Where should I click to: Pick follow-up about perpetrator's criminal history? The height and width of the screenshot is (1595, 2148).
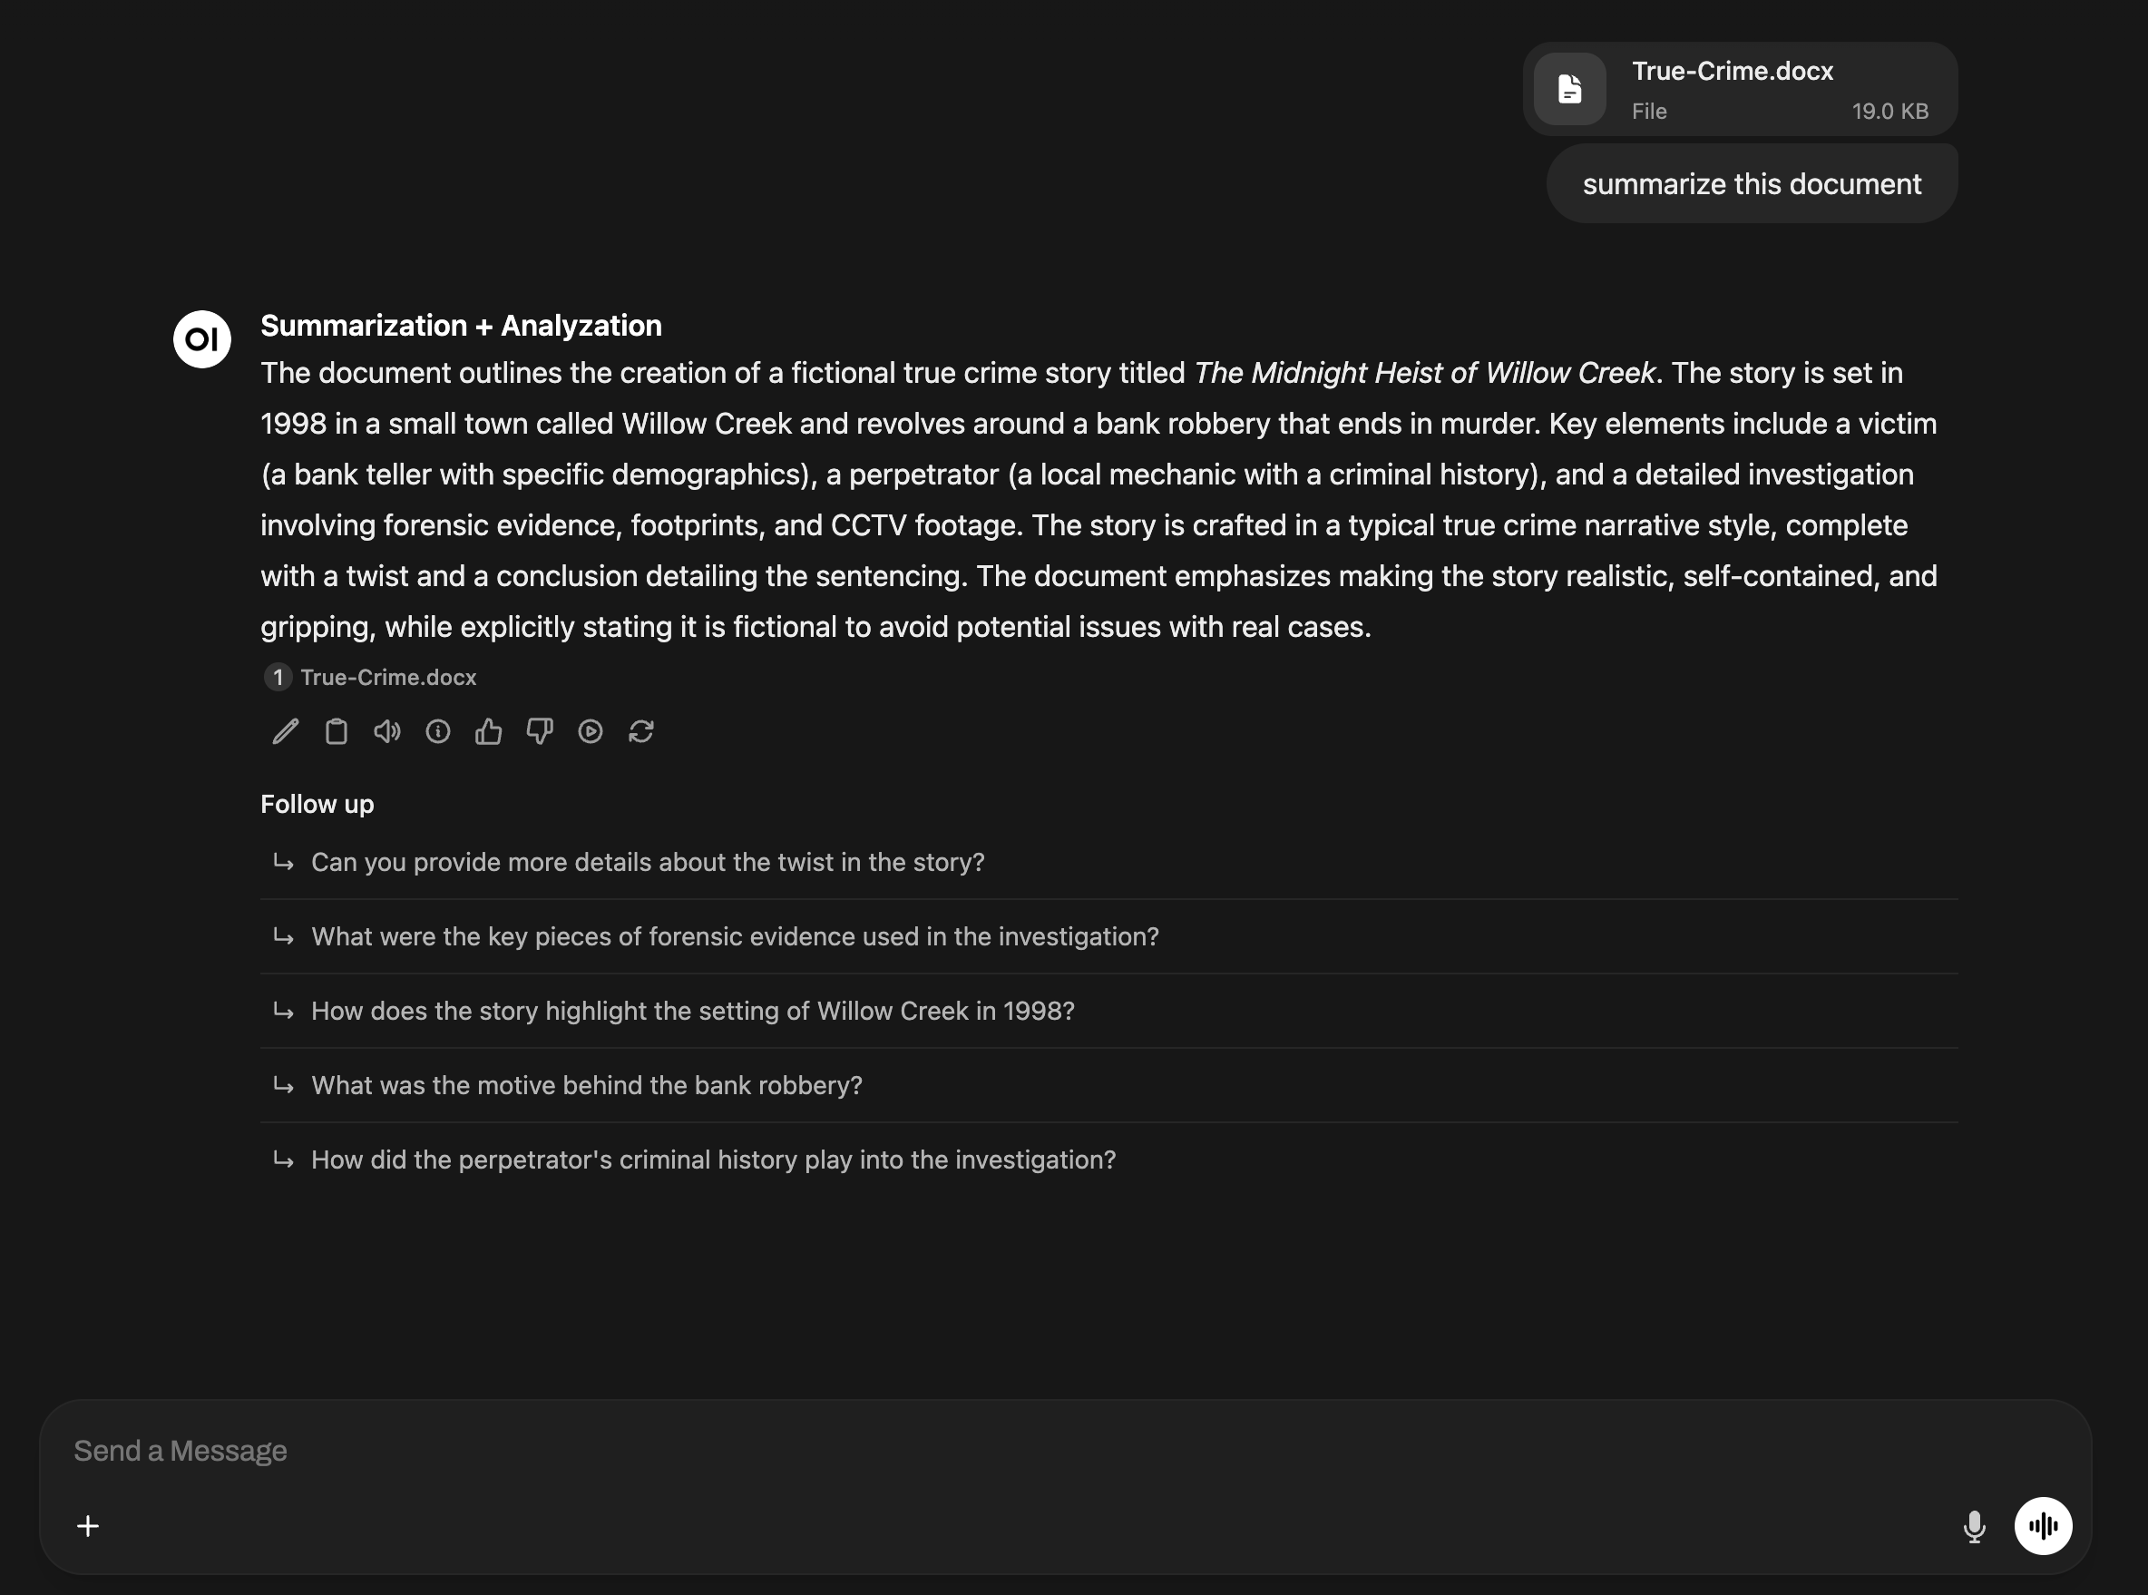[x=712, y=1160]
